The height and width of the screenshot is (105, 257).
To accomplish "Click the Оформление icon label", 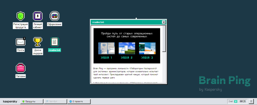I will (54, 24).
